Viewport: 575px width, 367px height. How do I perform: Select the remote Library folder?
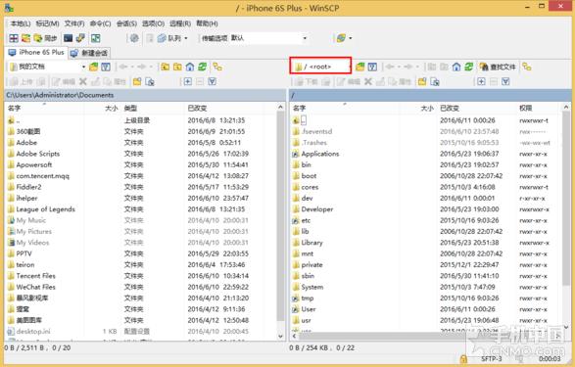[311, 243]
